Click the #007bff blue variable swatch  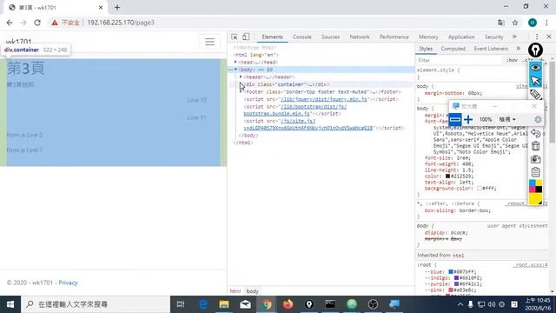coord(451,272)
